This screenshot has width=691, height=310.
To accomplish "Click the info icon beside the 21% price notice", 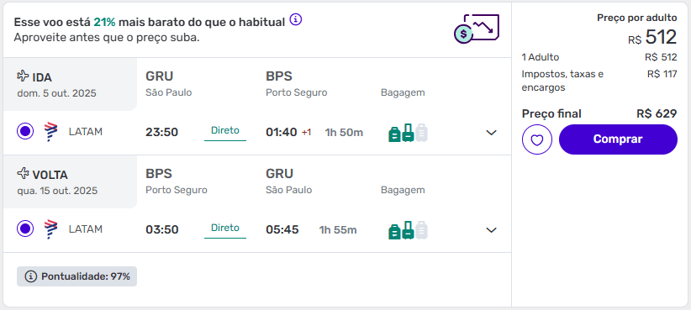I will [x=296, y=20].
